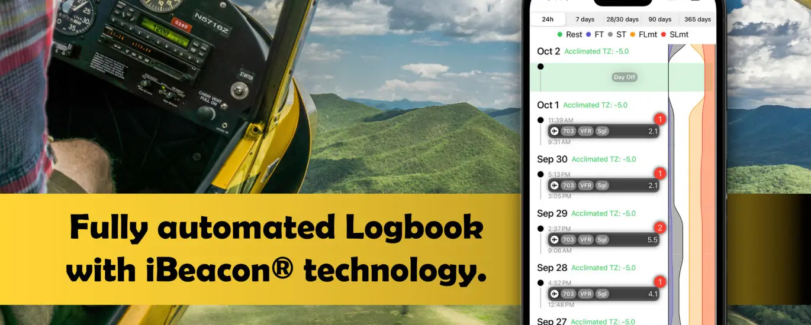Click the with iBeacon® technology text
Viewport: 811px width, 325px height.
276,270
